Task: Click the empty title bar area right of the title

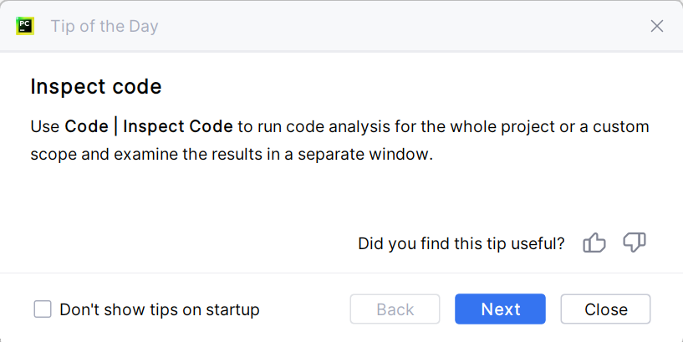Action: point(401,26)
